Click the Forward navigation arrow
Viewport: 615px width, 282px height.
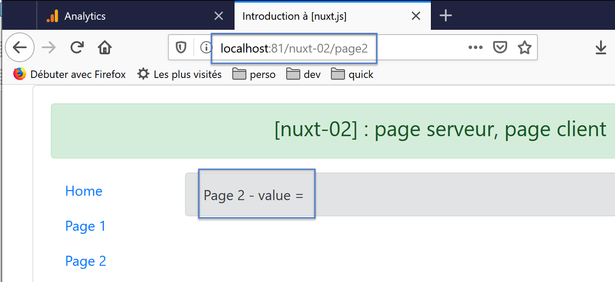(x=49, y=47)
